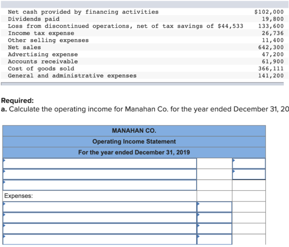Open the third expense label dropdown under Expenses

pyautogui.click(x=100, y=228)
